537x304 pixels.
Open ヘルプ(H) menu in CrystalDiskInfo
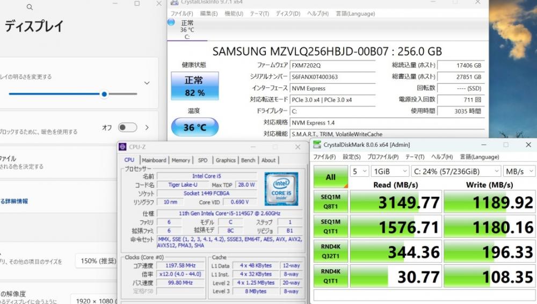pos(318,14)
